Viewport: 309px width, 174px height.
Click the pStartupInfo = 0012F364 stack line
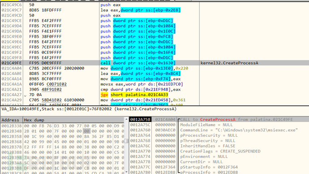[x=209, y=167]
